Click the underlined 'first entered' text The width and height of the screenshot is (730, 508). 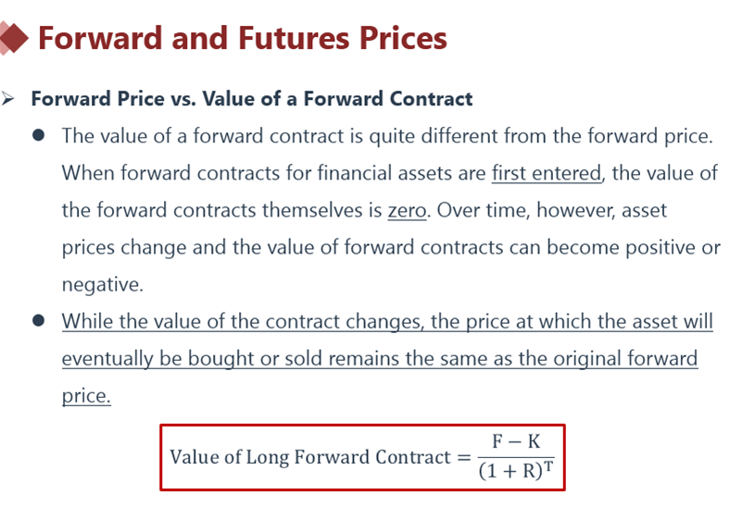point(547,173)
